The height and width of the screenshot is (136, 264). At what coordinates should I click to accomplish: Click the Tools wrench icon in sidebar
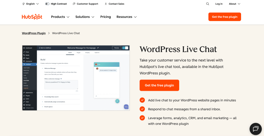[x=24, y=102]
